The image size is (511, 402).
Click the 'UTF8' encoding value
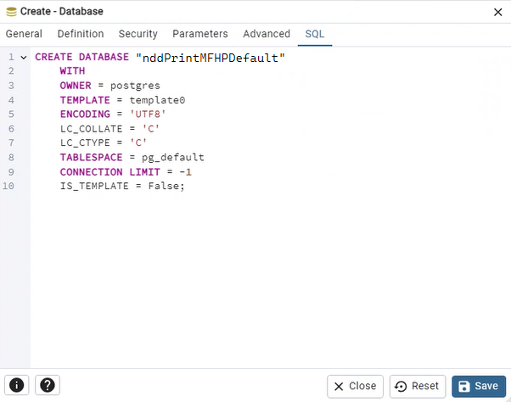[147, 114]
